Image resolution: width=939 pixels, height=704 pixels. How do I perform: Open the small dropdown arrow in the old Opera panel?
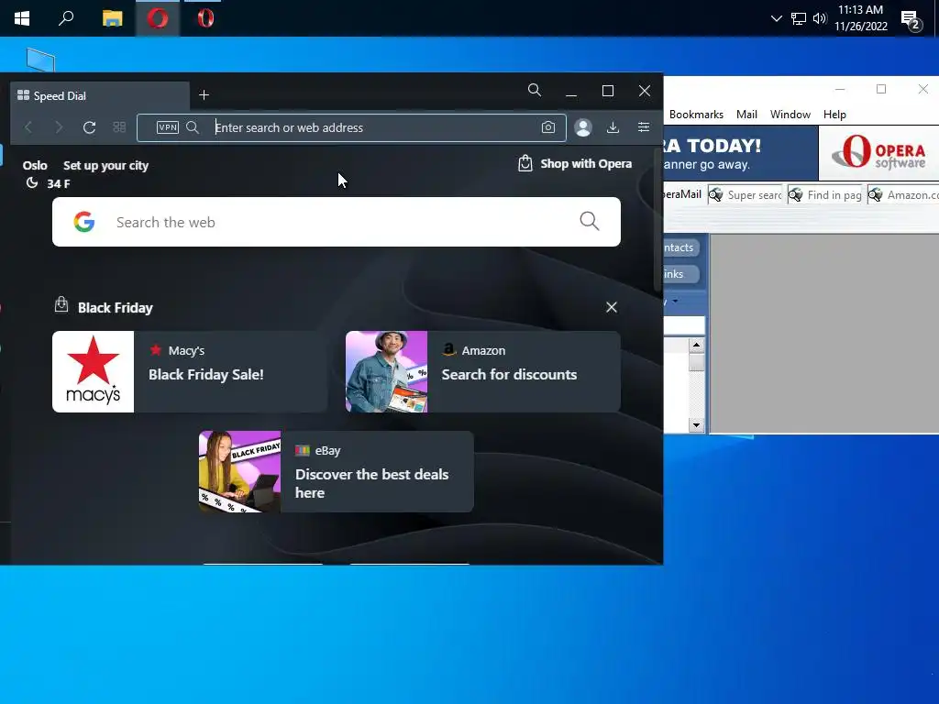point(675,301)
